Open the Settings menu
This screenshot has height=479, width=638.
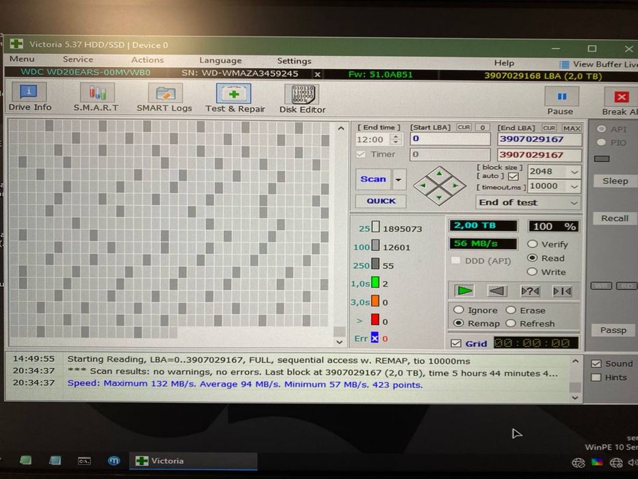294,61
